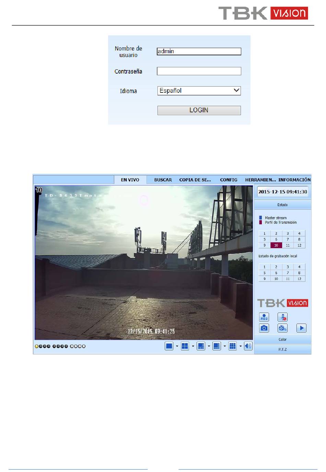Switch to single-screen layout icon
Image resolution: width=326 pixels, height=472 pixels.
(x=169, y=346)
